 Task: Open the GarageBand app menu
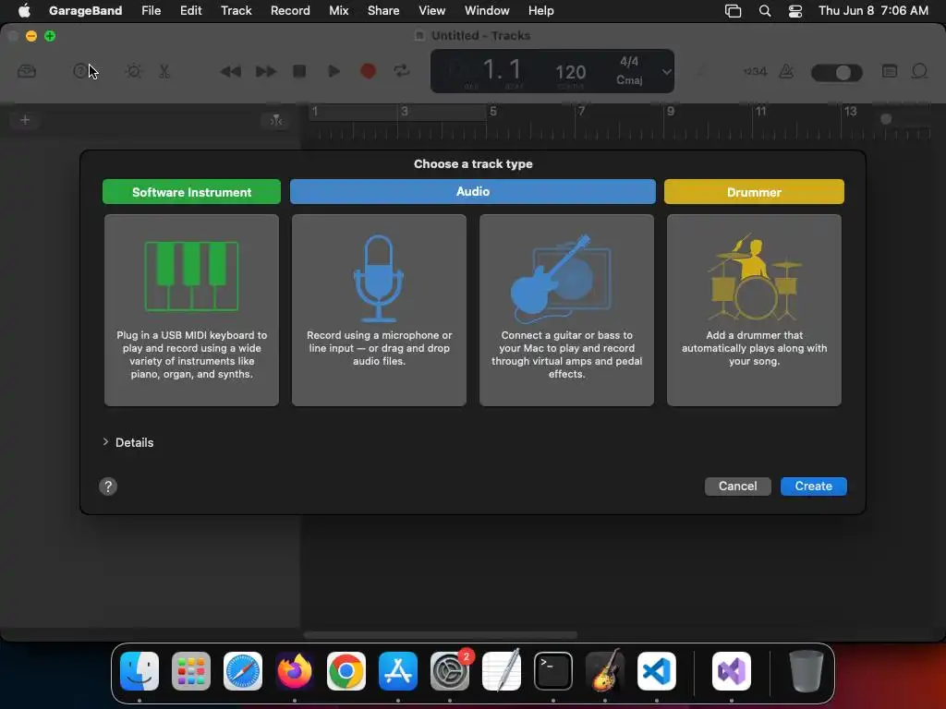coord(85,10)
